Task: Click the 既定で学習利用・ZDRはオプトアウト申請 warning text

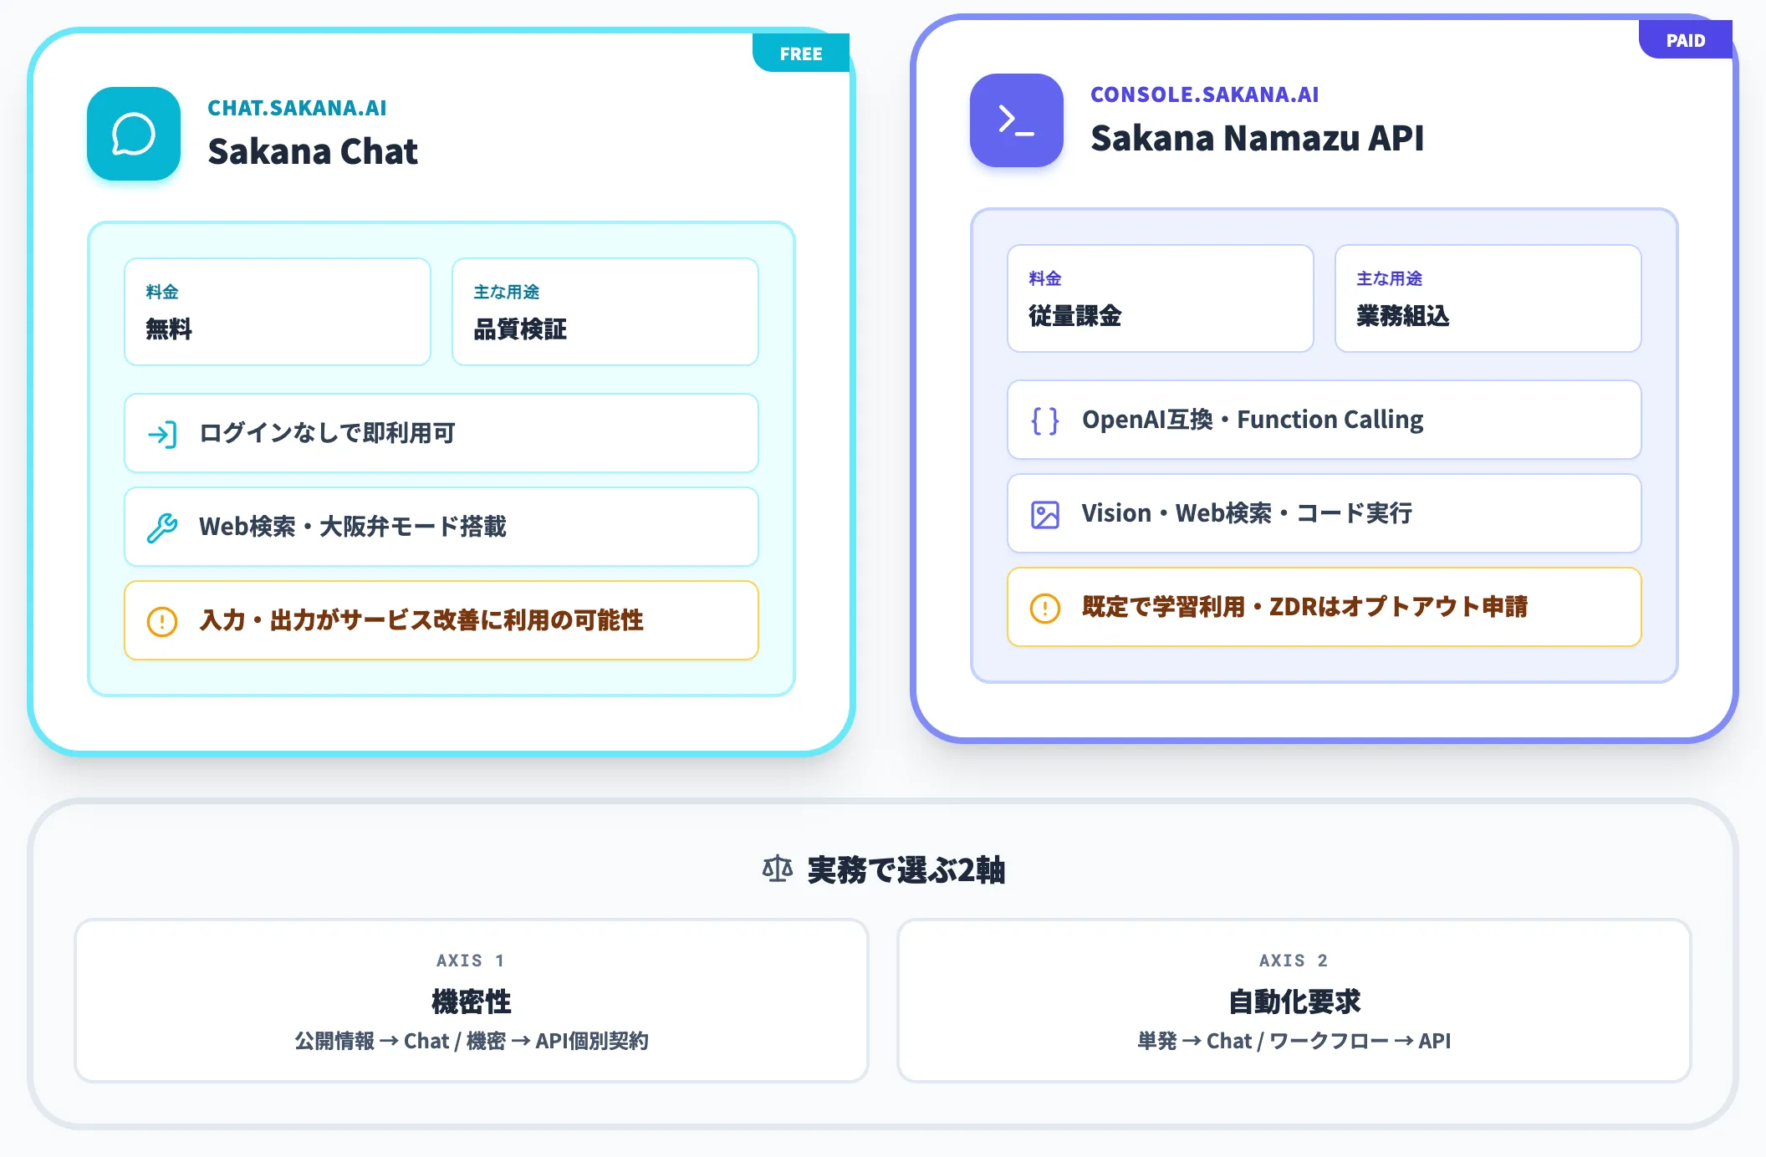Action: pyautogui.click(x=1304, y=607)
